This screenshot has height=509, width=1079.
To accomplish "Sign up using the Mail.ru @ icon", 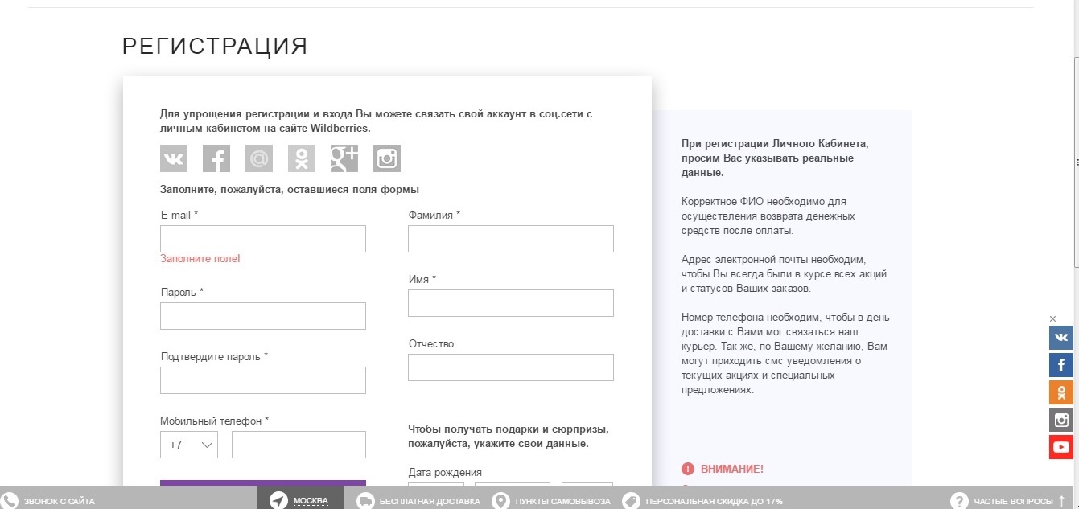I will [x=259, y=159].
